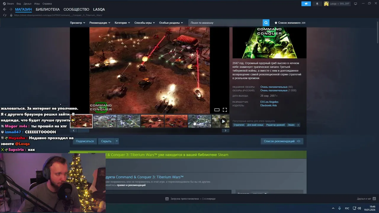Open publisher Electronic Arts link

coord(269,105)
